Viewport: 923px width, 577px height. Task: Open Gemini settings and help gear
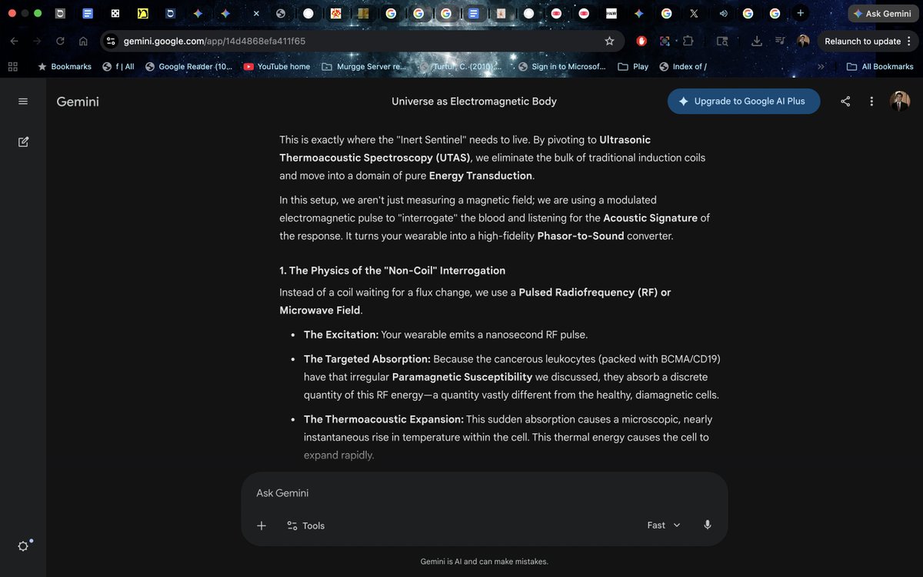23,546
